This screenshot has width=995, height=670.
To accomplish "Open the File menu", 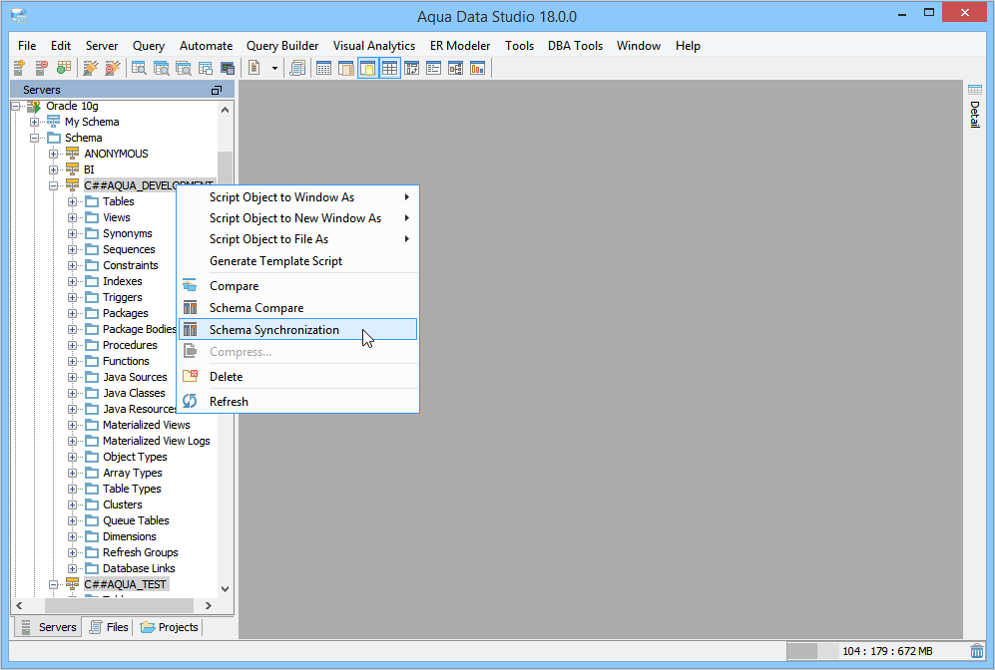I will (x=27, y=46).
